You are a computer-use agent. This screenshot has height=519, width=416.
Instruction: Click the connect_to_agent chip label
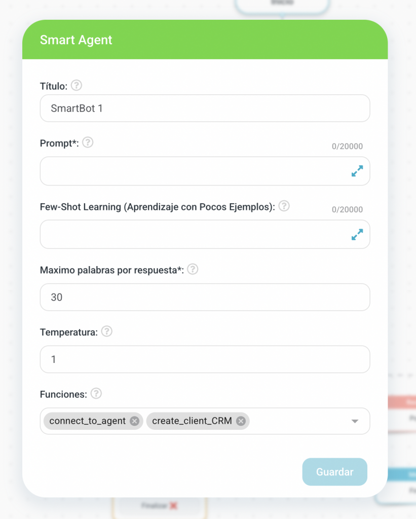(x=87, y=421)
